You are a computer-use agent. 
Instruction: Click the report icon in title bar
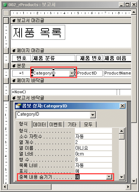(x=5, y=5)
